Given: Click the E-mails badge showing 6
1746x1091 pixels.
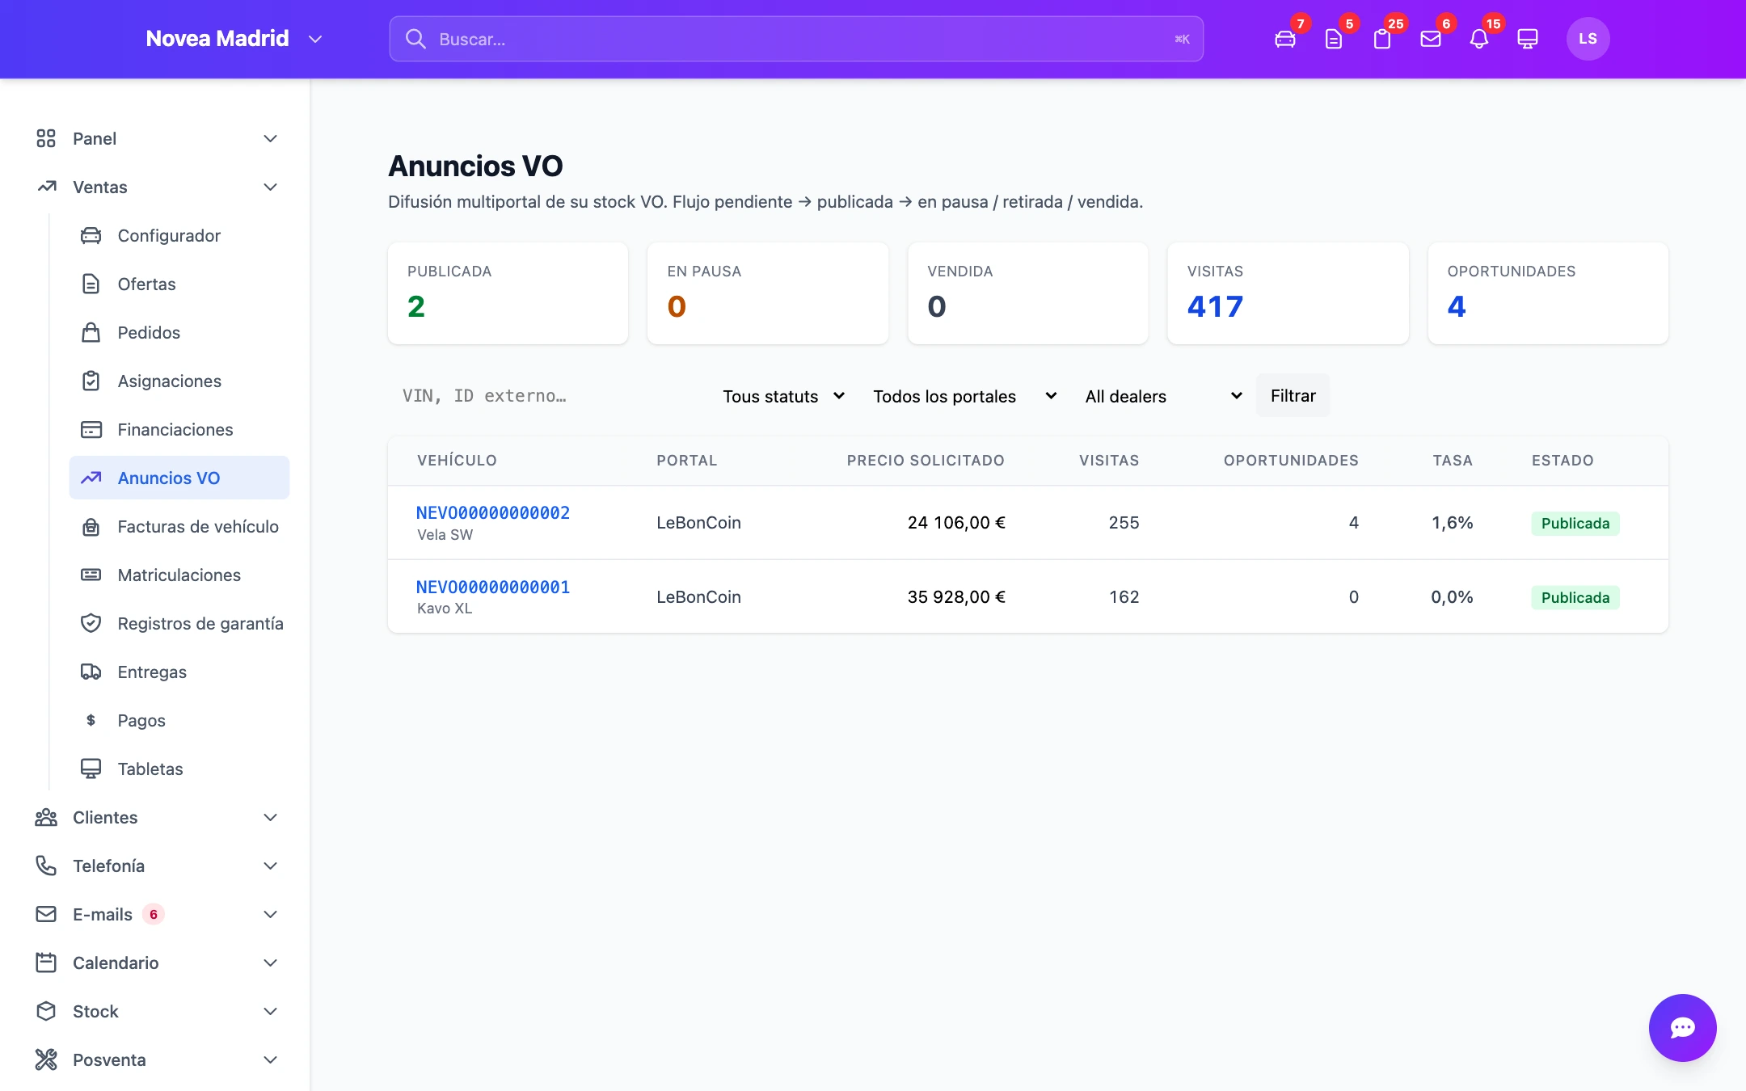Looking at the screenshot, I should click(154, 914).
